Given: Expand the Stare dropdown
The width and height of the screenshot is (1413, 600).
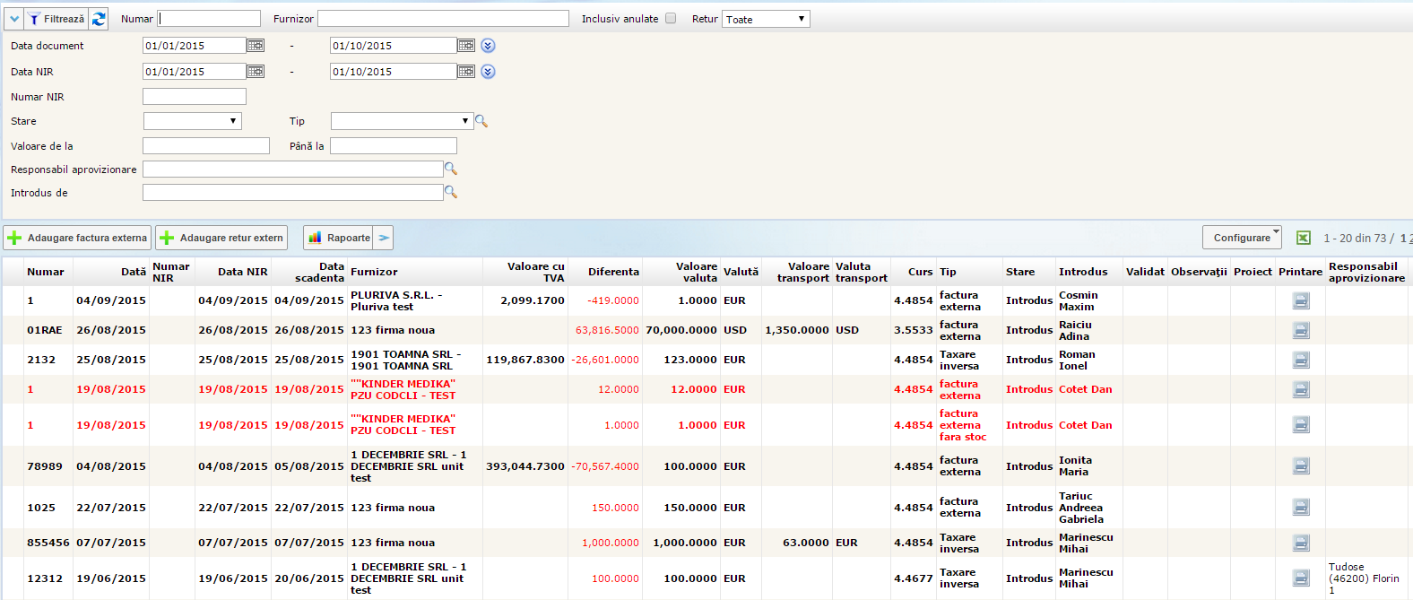Looking at the screenshot, I should [193, 121].
